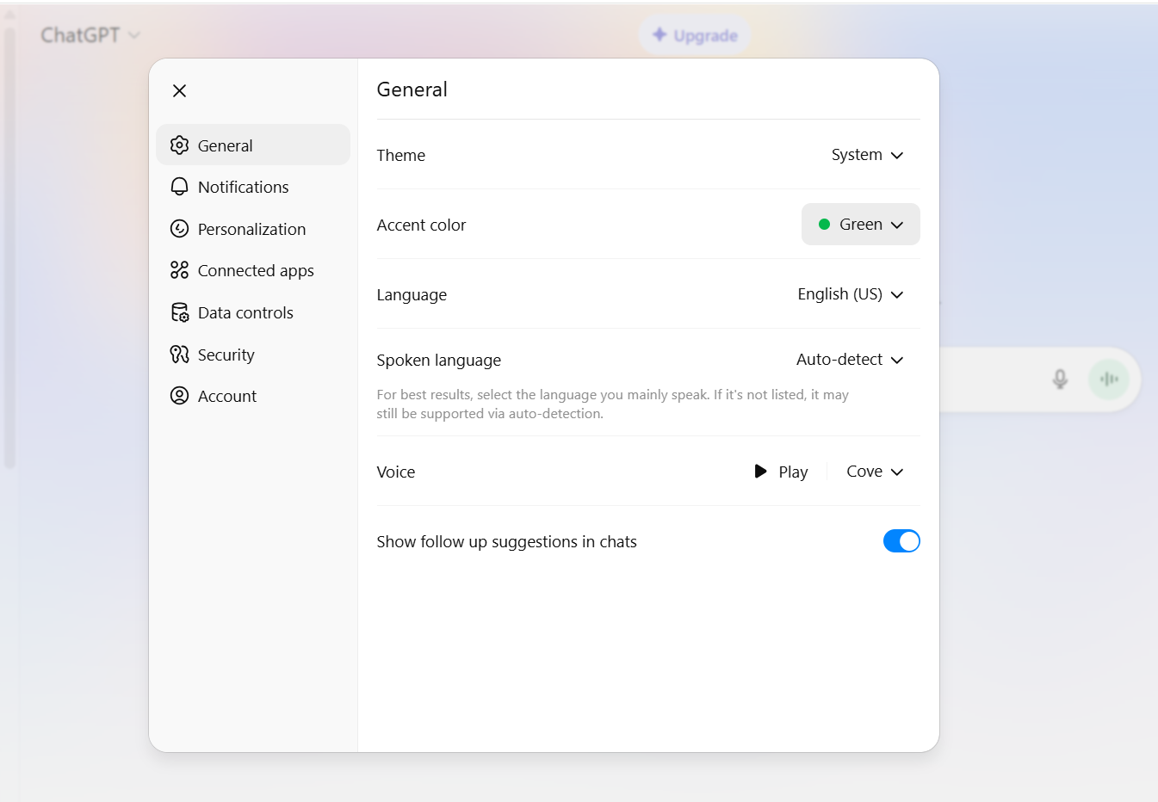Click the Spoken language setting label

[439, 361]
